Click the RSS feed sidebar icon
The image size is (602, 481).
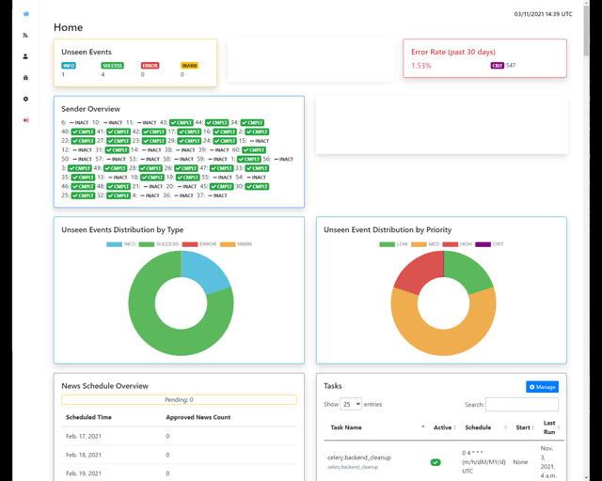click(x=25, y=35)
